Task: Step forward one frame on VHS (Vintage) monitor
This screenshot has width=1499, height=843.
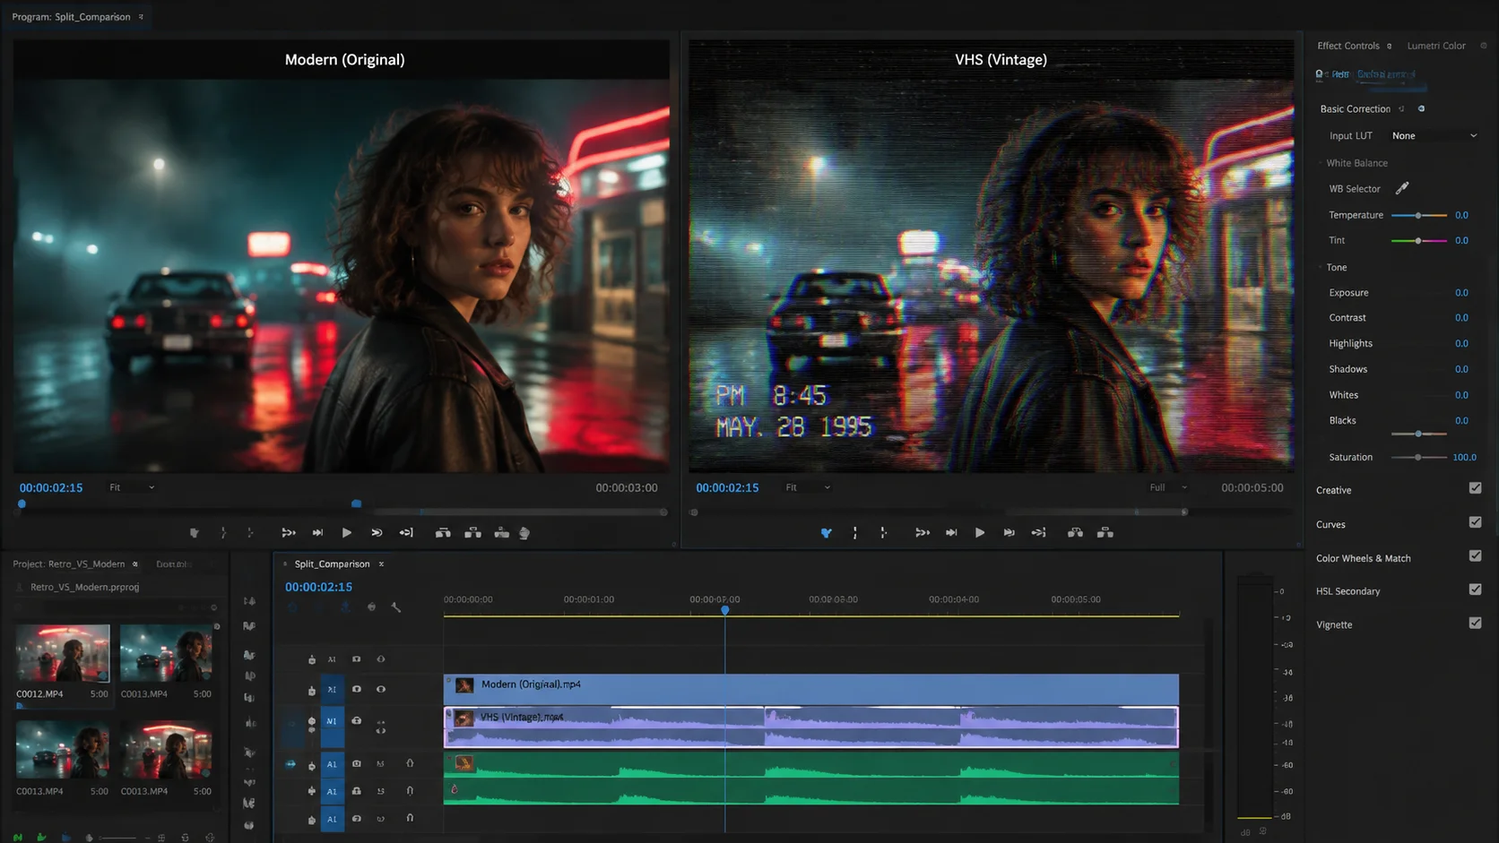Action: [1009, 533]
